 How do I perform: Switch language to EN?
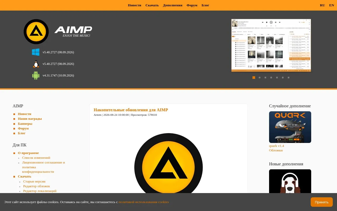[331, 5]
